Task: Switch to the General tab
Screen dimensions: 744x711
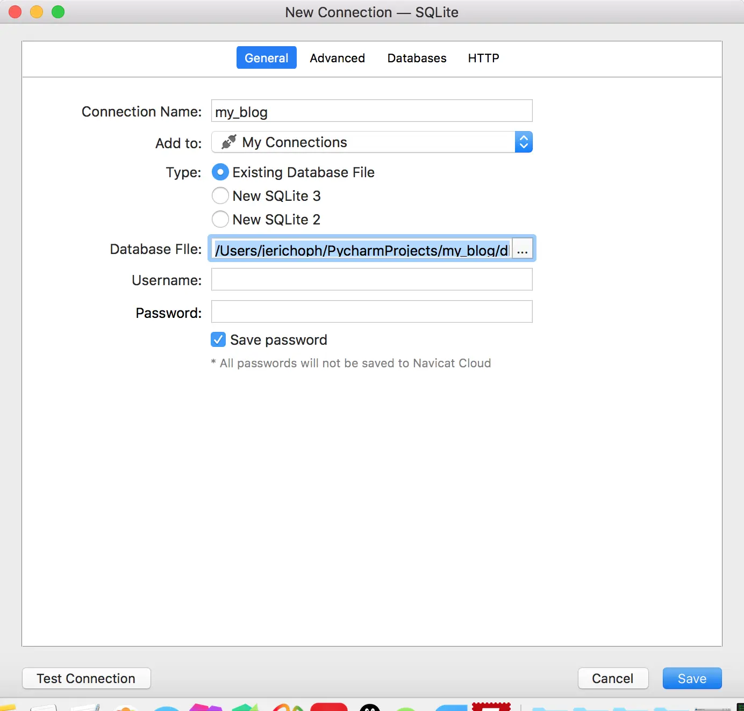Action: coord(267,57)
